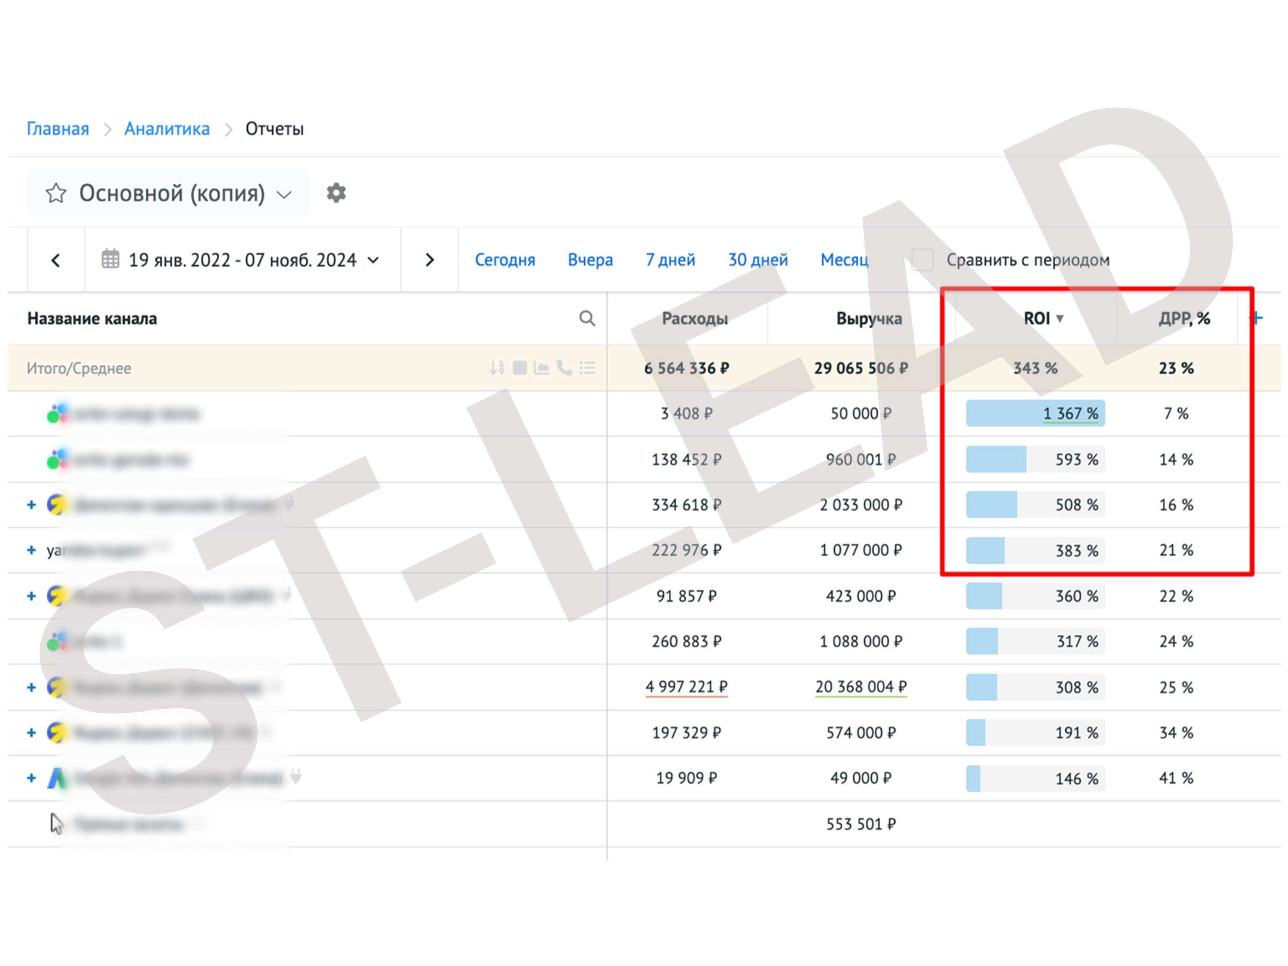Image resolution: width=1288 pixels, height=966 pixels.
Task: Click the Выручка column header
Action: pyautogui.click(x=869, y=319)
